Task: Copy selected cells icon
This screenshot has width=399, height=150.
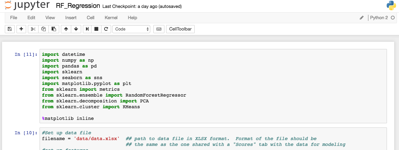Action: click(x=43, y=29)
